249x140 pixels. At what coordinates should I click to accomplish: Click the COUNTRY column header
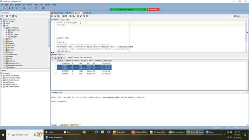(x=98, y=61)
